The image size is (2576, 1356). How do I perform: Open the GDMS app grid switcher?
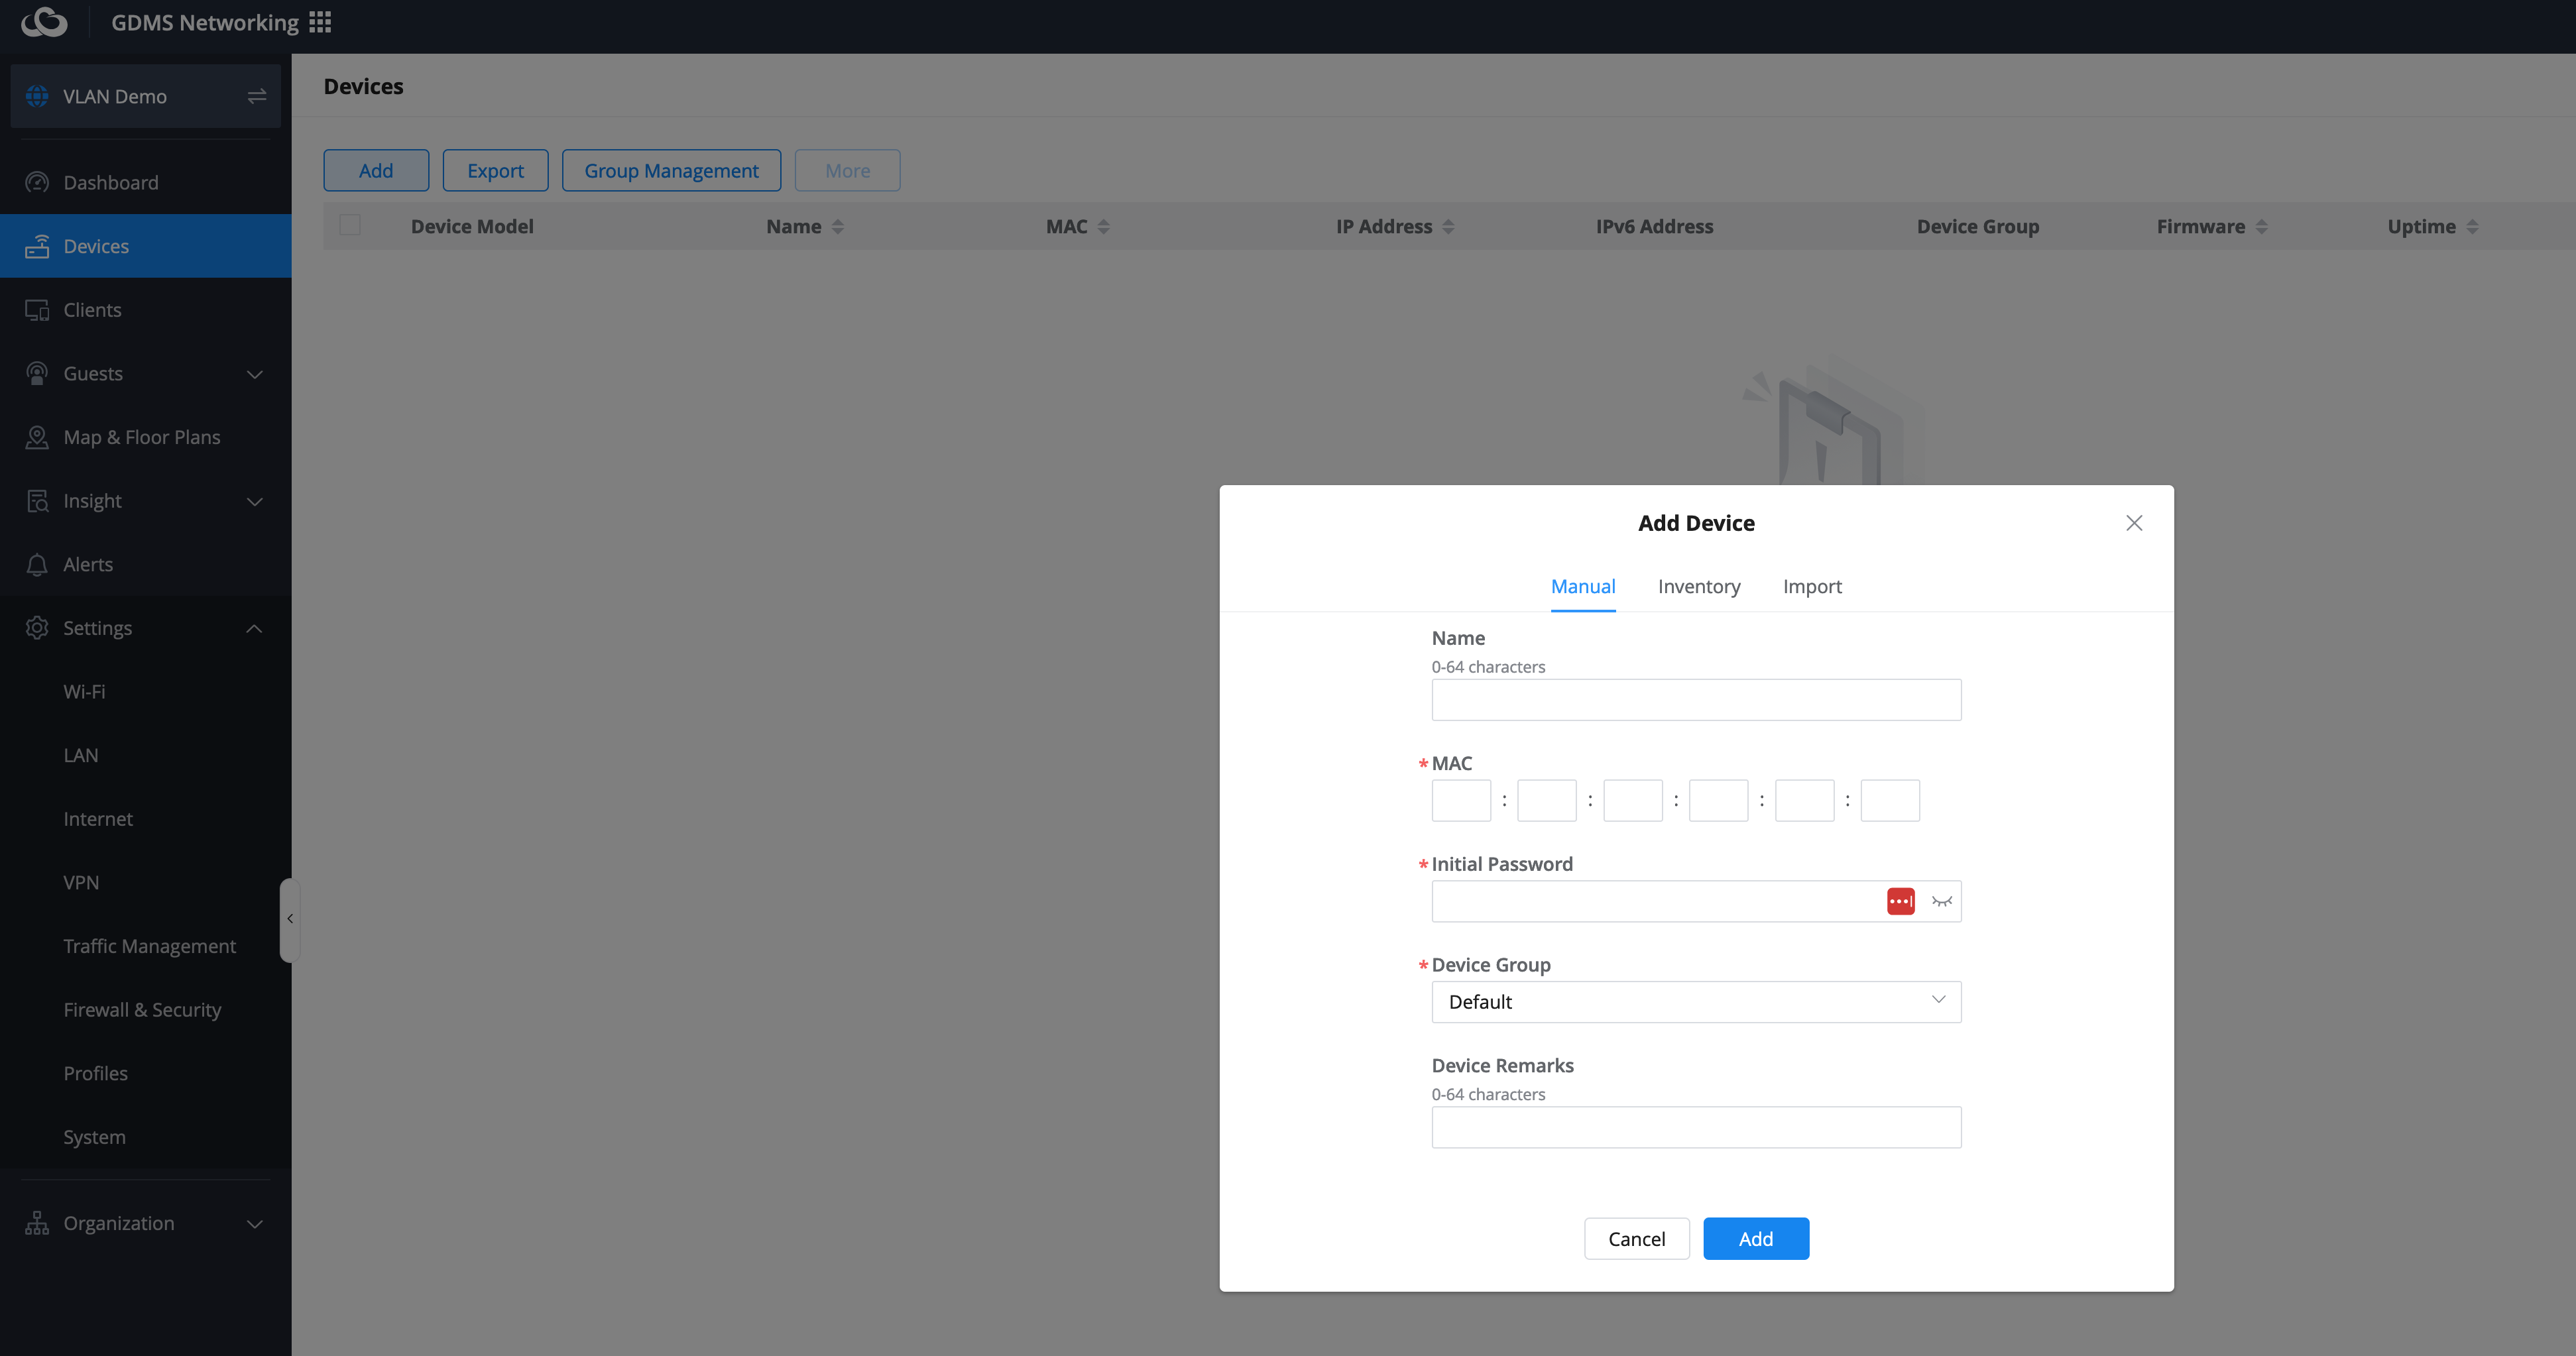pos(320,22)
